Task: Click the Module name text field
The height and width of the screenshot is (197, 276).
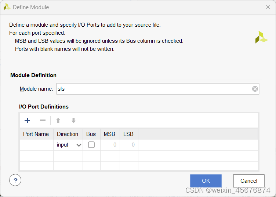Action: coord(158,89)
